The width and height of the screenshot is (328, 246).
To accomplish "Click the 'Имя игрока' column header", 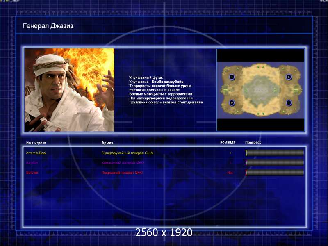I will click(36, 143).
